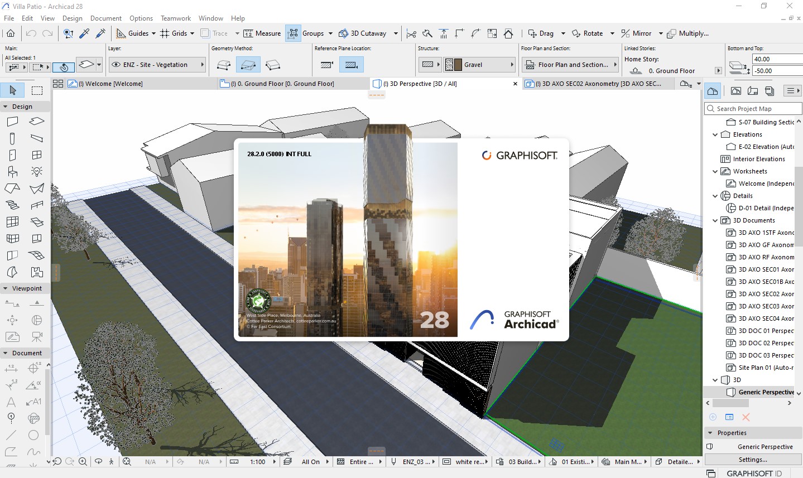Select the third geometry method option

pos(273,65)
